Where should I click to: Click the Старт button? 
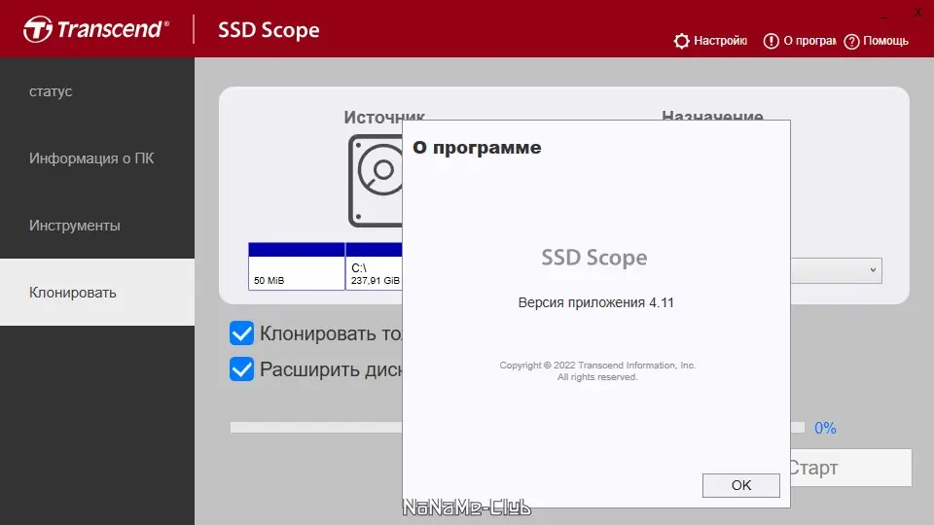(x=851, y=468)
